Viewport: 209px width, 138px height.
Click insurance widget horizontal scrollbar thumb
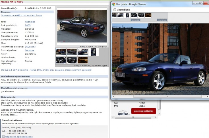(x=133, y=117)
